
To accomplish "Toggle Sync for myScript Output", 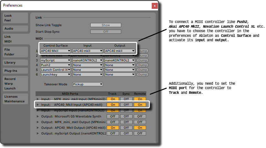I will coord(126,134).
